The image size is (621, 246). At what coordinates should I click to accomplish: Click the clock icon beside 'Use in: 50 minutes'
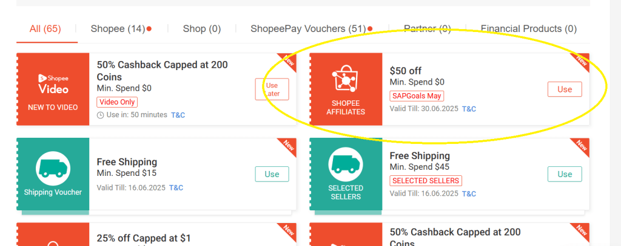100,115
